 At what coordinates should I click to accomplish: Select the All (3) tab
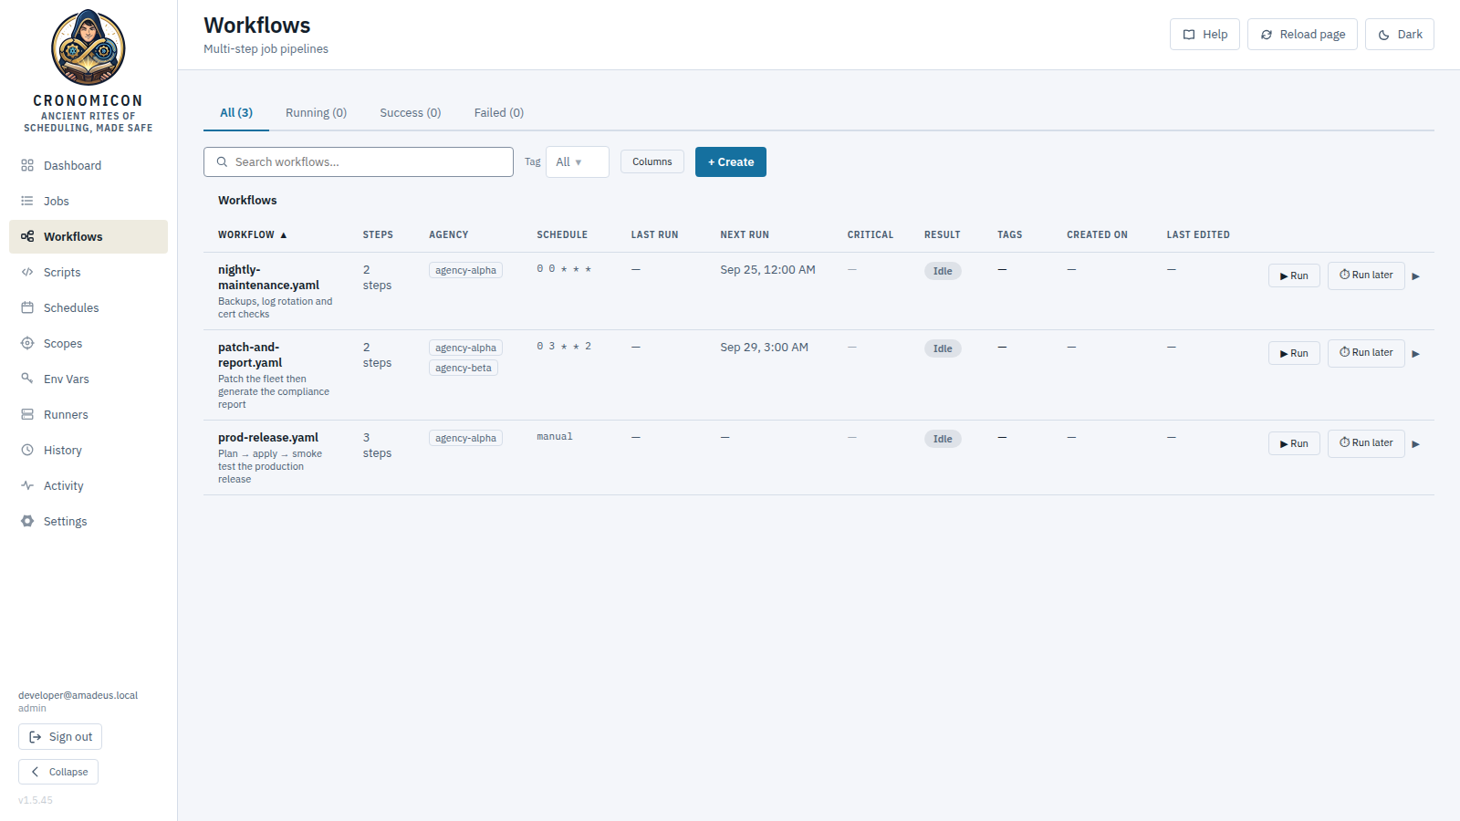[236, 113]
